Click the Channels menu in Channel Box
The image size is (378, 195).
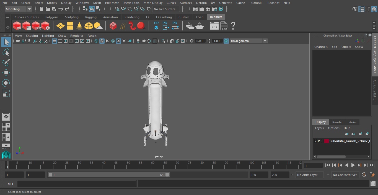pos(321,47)
